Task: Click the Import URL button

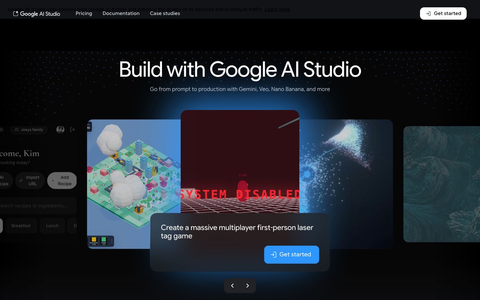Action: coord(30,181)
